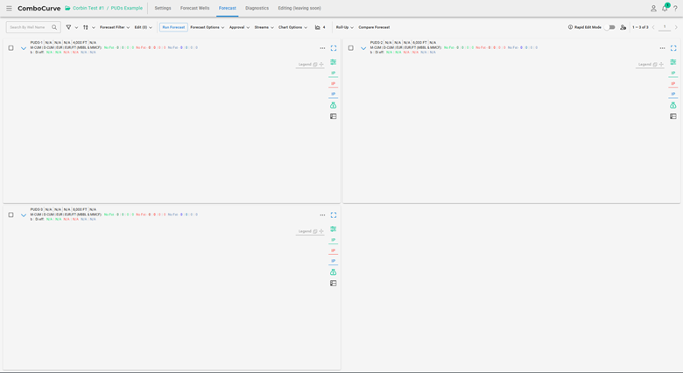Open three-dot menu on PUDS-2 chart

pyautogui.click(x=662, y=48)
